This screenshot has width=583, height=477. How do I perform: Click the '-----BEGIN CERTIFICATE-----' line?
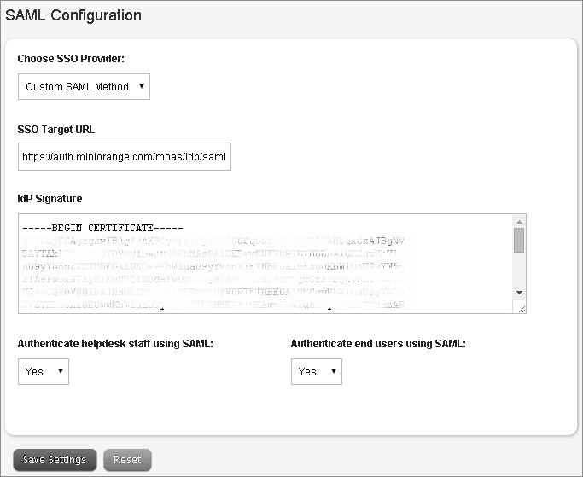(103, 228)
